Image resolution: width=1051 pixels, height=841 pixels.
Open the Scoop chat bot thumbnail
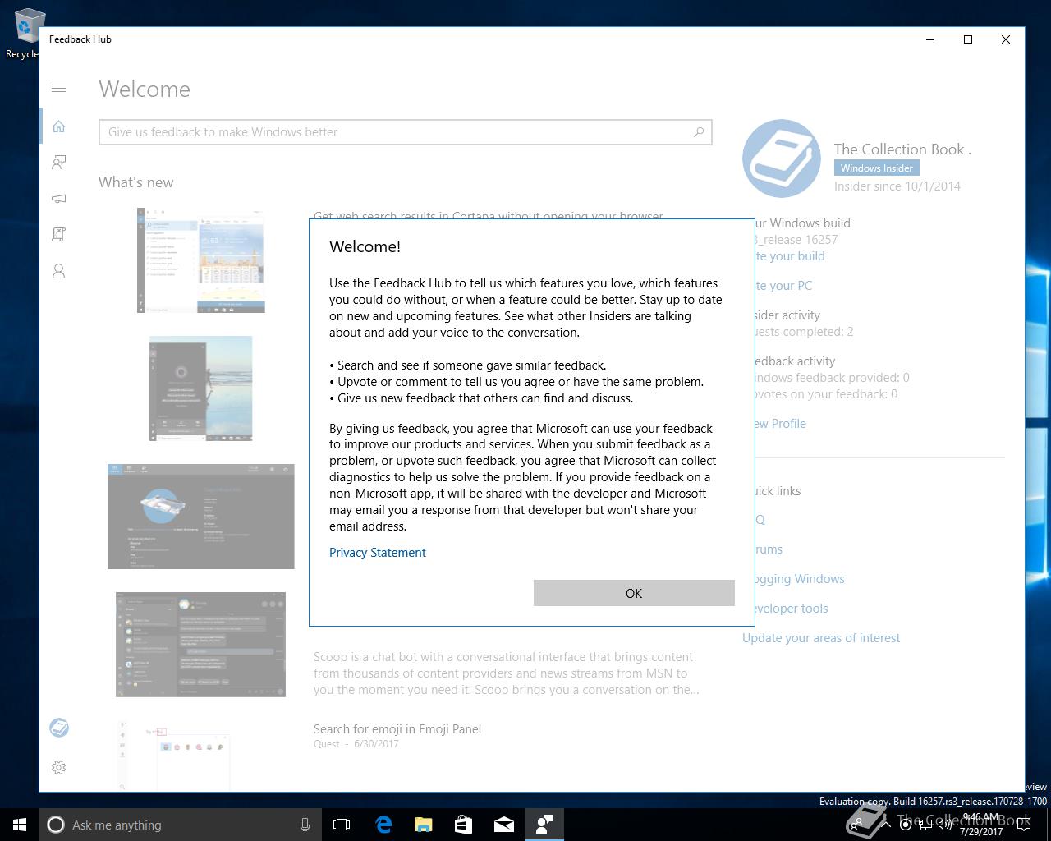click(201, 645)
